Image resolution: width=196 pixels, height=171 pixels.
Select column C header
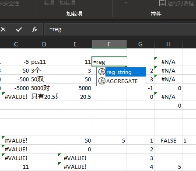click(x=16, y=44)
